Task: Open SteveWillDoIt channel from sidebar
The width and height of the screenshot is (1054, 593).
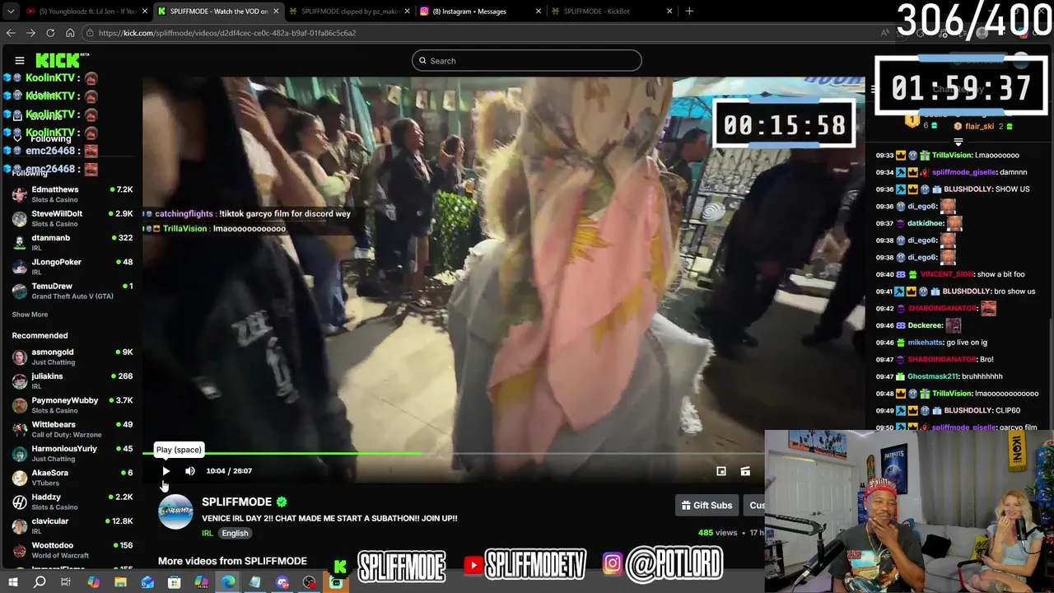Action: tap(72, 218)
